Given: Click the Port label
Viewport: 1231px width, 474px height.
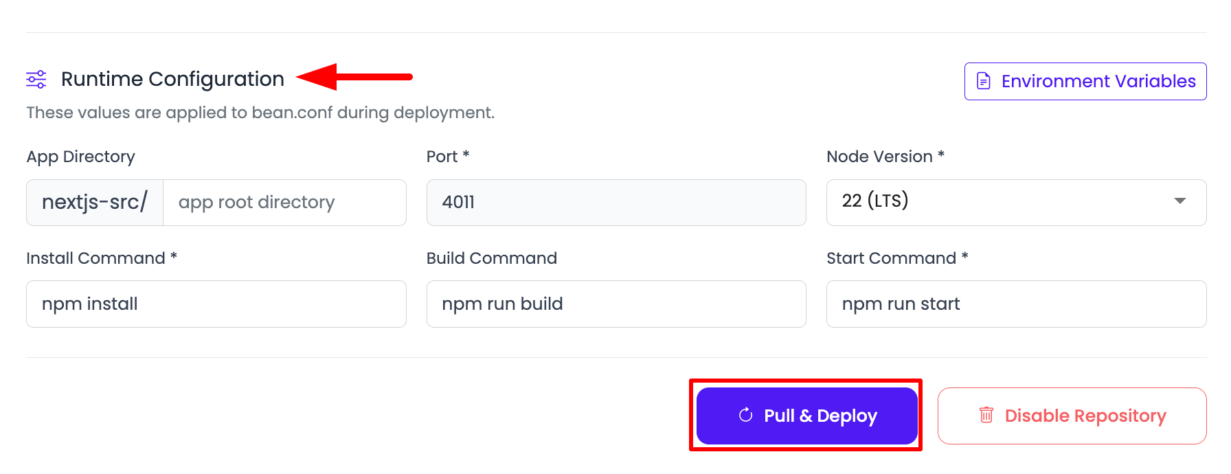Looking at the screenshot, I should pos(448,157).
